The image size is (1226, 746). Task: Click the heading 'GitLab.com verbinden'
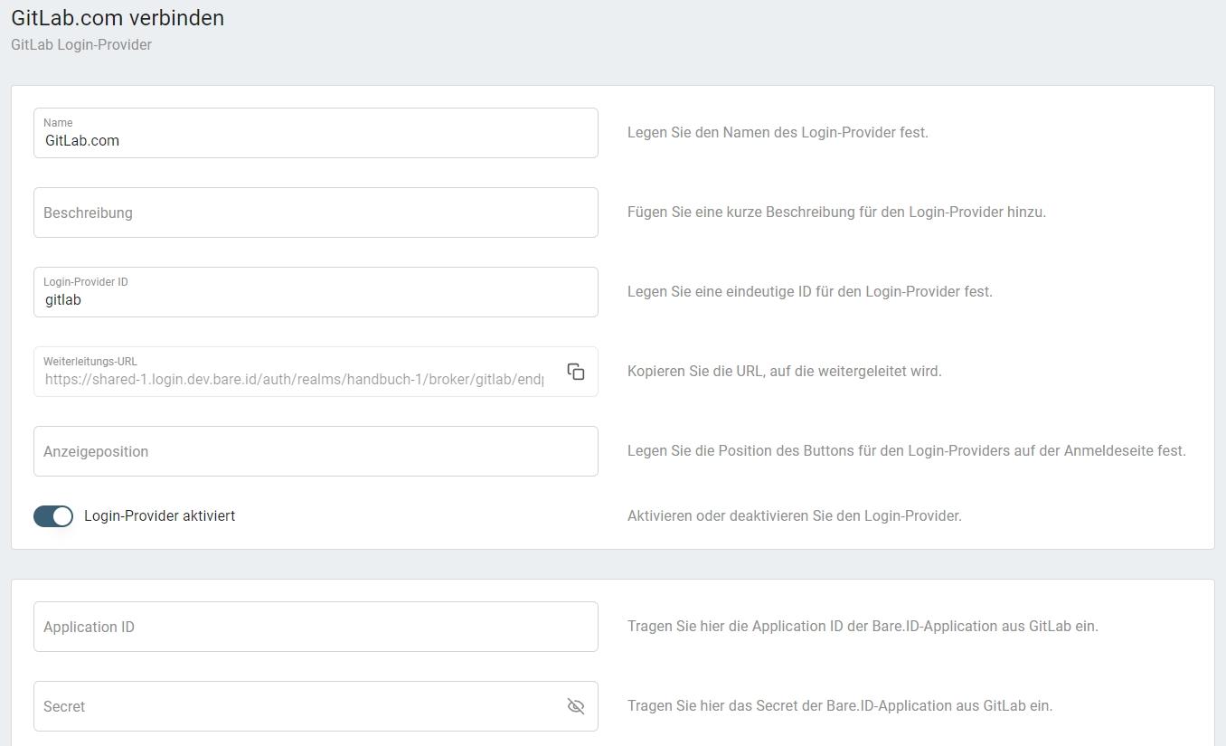click(118, 18)
